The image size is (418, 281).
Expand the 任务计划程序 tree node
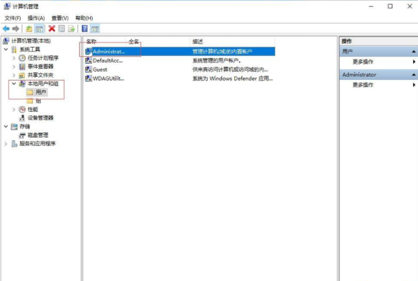point(15,58)
